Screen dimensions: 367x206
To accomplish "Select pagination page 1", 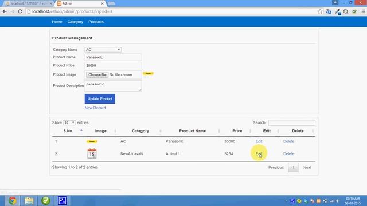I will click(293, 168).
